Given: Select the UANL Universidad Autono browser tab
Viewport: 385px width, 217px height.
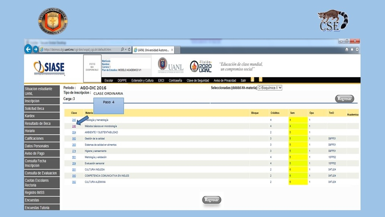Looking at the screenshot, I should pos(153,50).
